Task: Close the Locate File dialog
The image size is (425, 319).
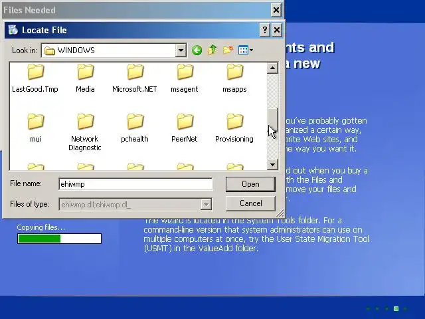Action: pyautogui.click(x=276, y=30)
